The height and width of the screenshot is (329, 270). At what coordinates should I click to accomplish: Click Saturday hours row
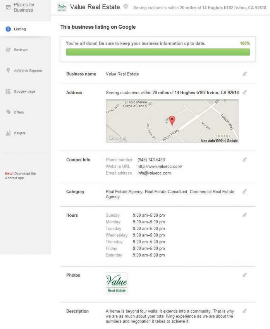point(135,255)
